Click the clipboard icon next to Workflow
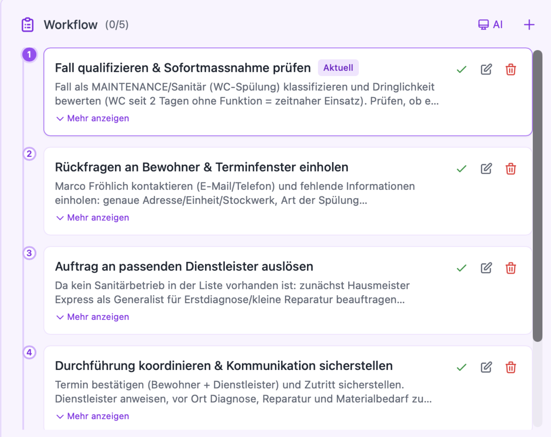The image size is (551, 437). point(27,24)
